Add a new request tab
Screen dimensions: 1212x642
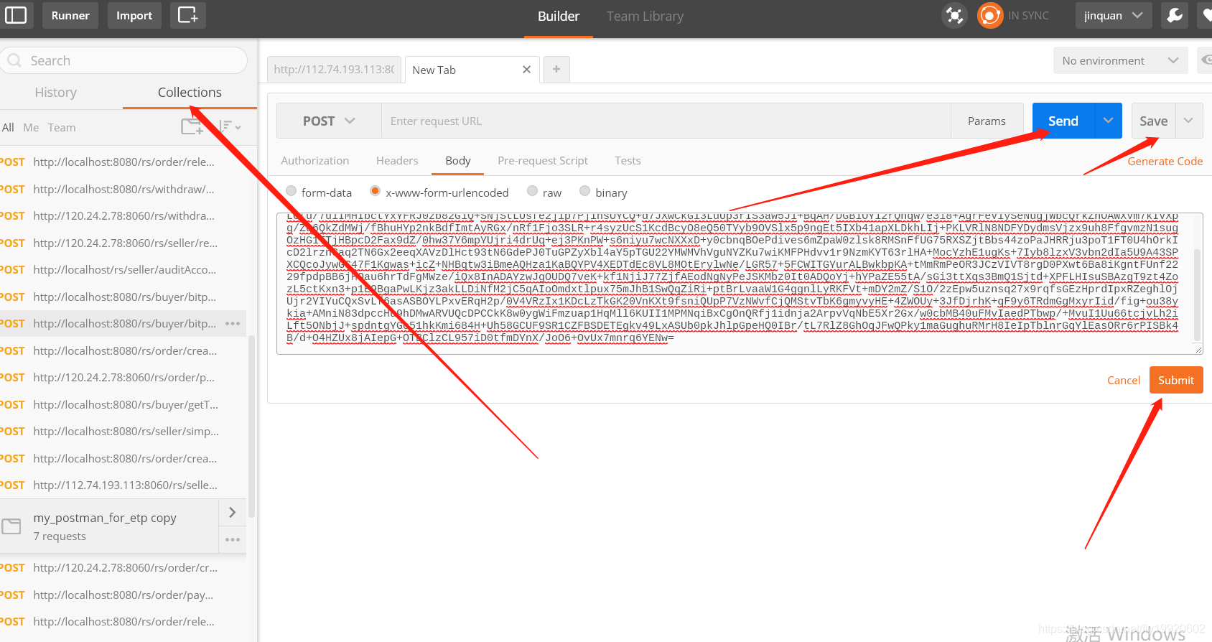pyautogui.click(x=556, y=70)
